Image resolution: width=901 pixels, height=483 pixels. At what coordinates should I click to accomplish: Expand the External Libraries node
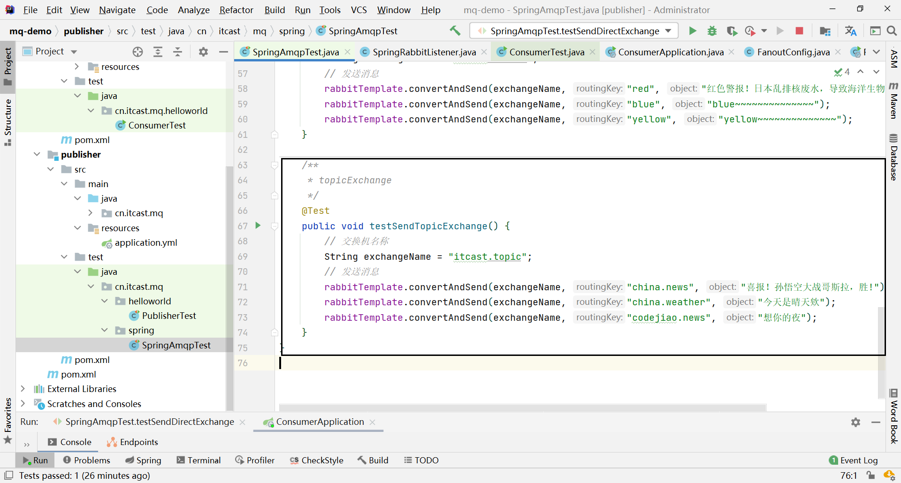point(23,389)
